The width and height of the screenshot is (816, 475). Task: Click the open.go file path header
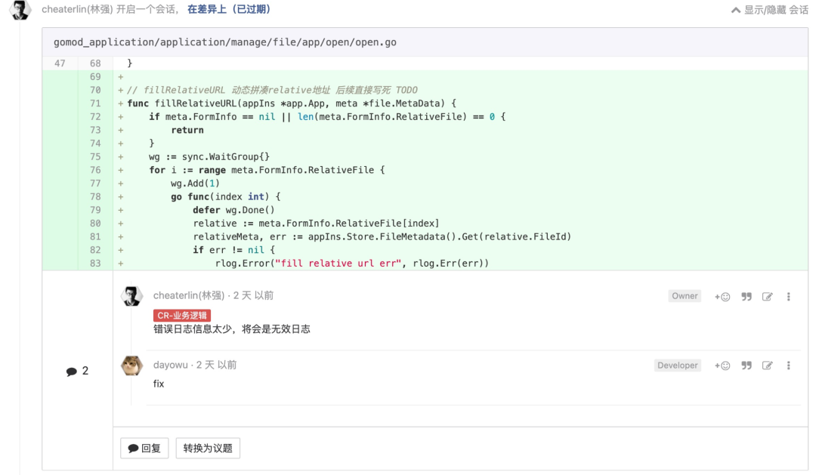click(x=225, y=42)
